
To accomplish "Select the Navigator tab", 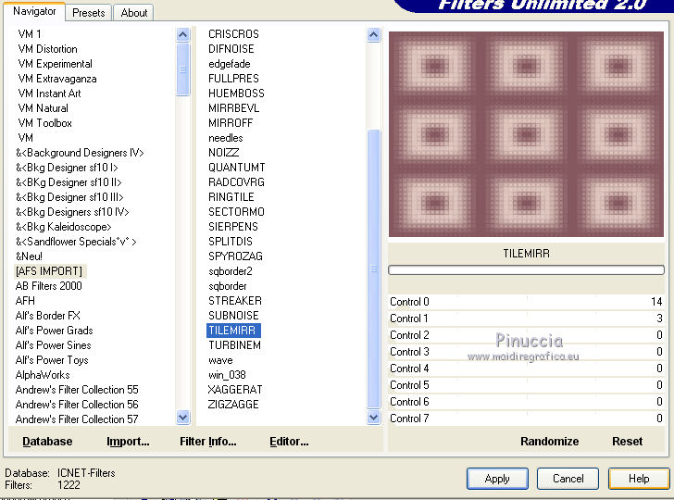I will pyautogui.click(x=34, y=11).
